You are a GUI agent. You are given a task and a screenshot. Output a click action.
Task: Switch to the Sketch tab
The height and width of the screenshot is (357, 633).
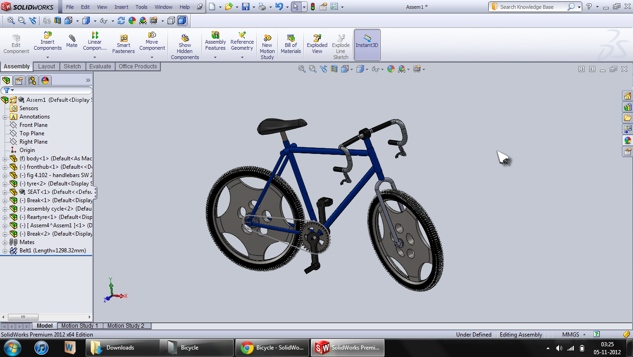tap(72, 66)
